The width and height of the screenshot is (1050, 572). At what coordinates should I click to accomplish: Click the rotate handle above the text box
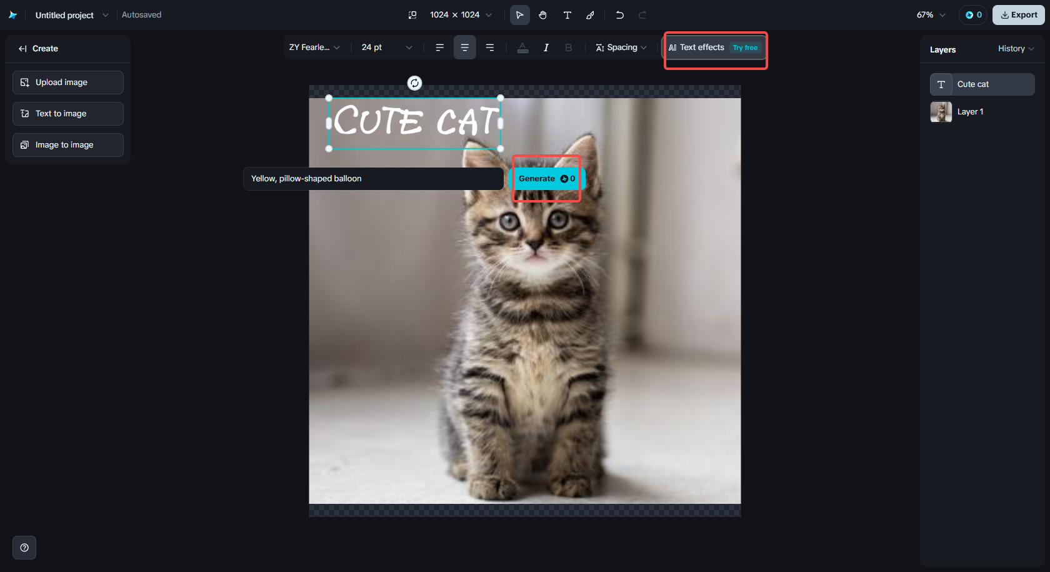pos(414,83)
